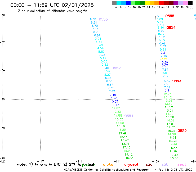Click the wave height value 8.53
196x172 pixels.
coord(163,46)
